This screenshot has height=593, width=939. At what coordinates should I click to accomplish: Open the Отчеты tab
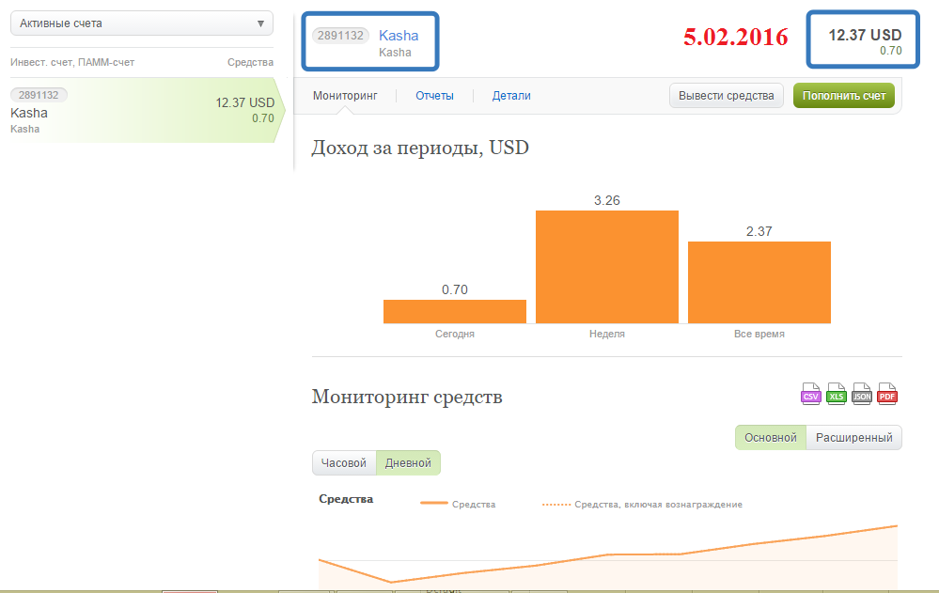[435, 96]
